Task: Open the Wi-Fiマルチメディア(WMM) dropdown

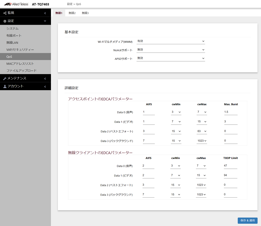Action: click(171, 41)
